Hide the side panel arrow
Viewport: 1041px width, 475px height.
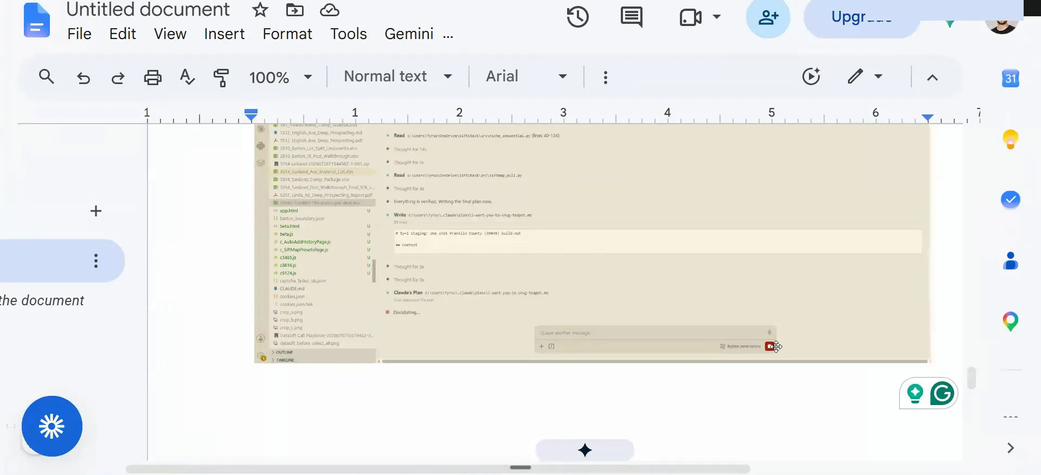[x=1010, y=448]
